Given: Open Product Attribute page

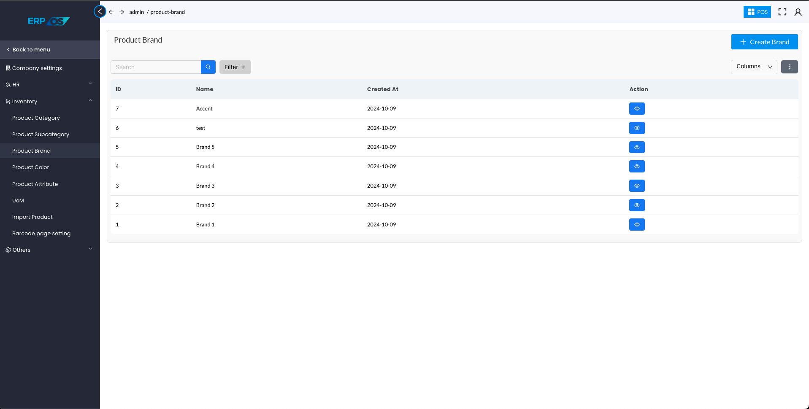Looking at the screenshot, I should pos(35,184).
